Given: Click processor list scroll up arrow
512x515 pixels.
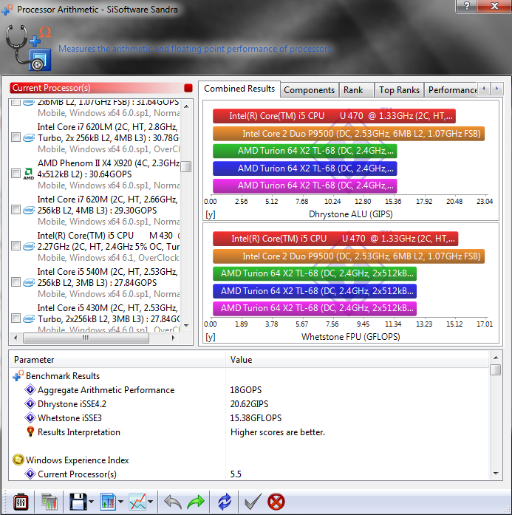Looking at the screenshot, I should click(186, 106).
